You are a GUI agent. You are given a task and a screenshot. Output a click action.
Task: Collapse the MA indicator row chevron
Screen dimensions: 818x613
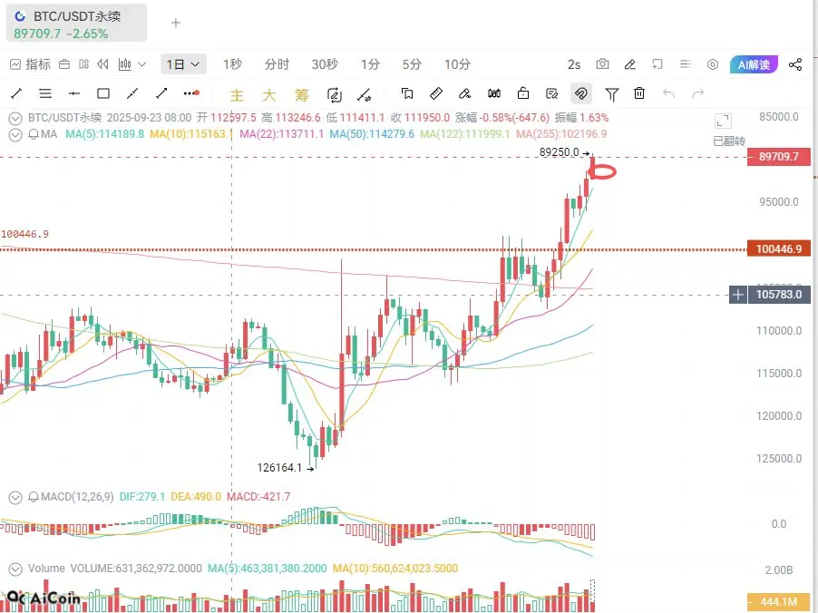coord(15,135)
